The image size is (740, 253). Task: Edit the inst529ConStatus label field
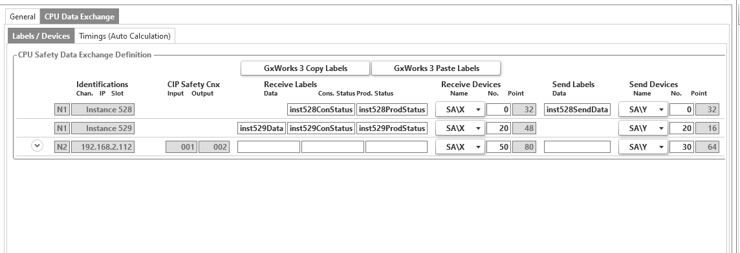click(321, 128)
